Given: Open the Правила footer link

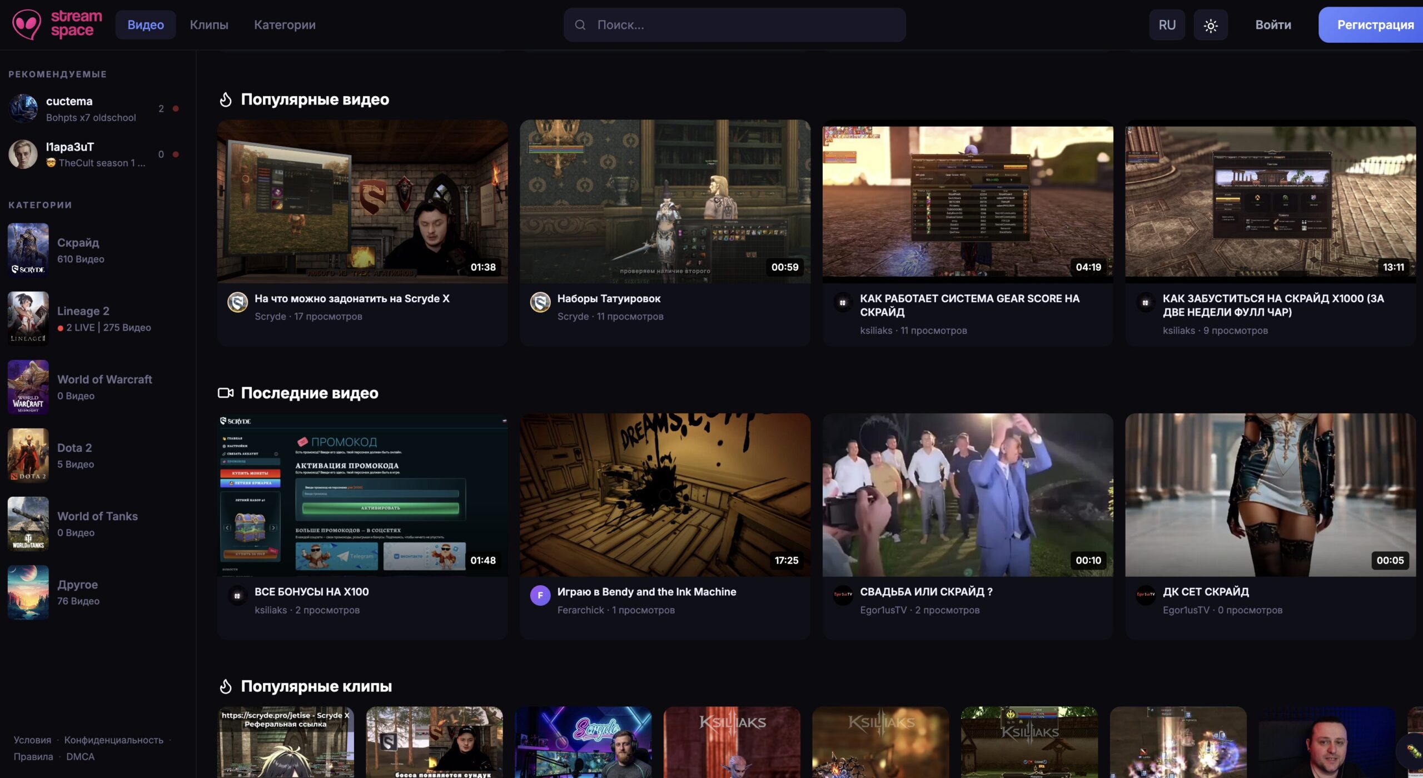Looking at the screenshot, I should (33, 757).
